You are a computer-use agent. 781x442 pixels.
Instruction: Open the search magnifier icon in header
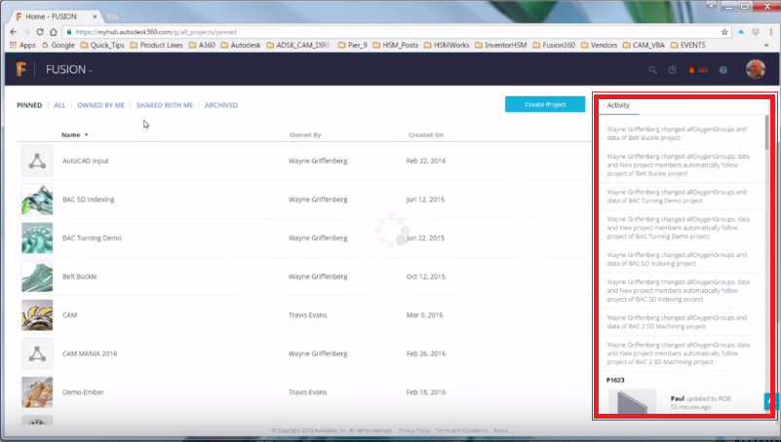[x=652, y=70]
